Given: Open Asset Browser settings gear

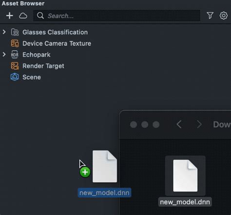Looking at the screenshot, I should (224, 16).
